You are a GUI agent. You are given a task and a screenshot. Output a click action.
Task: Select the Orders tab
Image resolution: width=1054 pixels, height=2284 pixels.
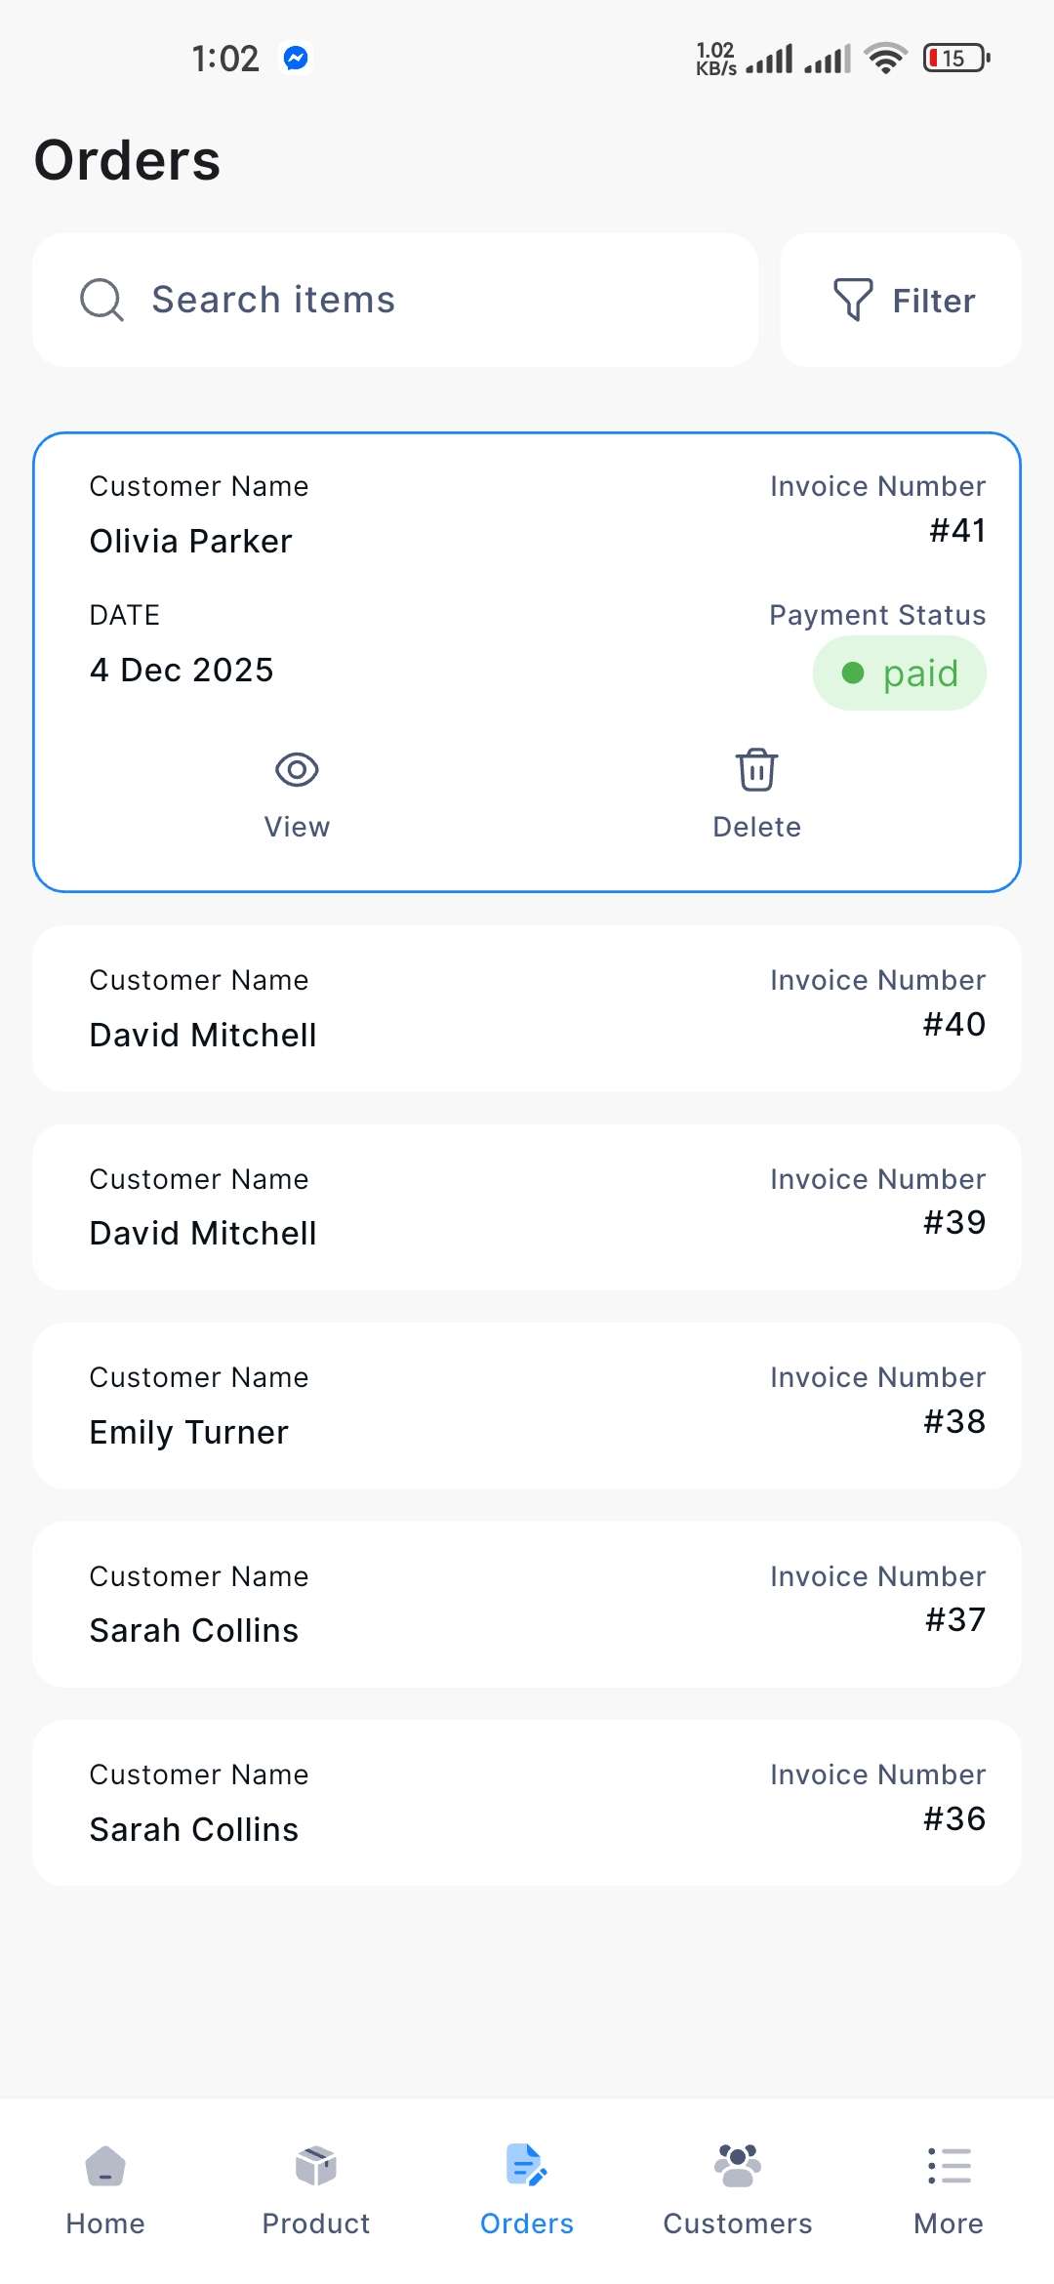(527, 2186)
